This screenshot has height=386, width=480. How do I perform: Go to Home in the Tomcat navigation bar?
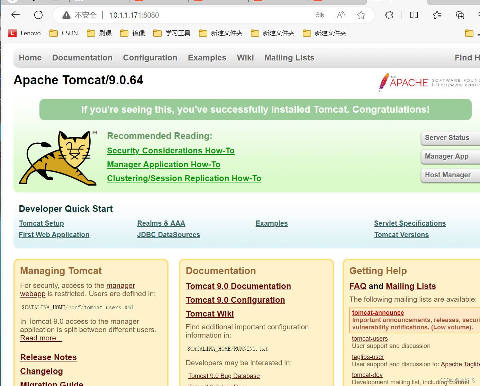tap(30, 58)
